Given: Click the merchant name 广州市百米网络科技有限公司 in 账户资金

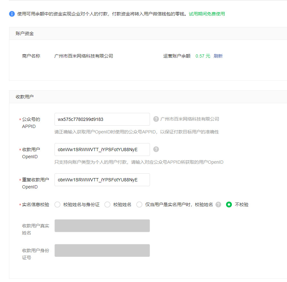Looking at the screenshot, I should click(x=84, y=56).
